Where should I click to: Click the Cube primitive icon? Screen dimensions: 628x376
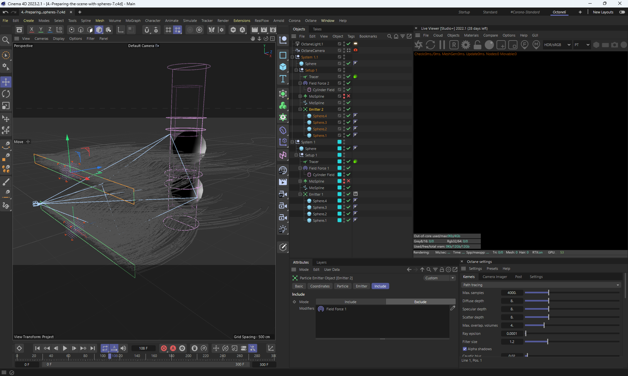(283, 67)
